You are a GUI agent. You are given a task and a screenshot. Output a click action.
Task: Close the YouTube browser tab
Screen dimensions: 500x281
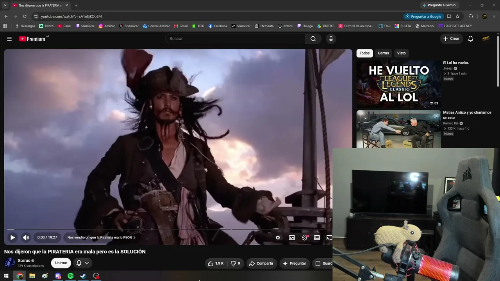[x=67, y=5]
